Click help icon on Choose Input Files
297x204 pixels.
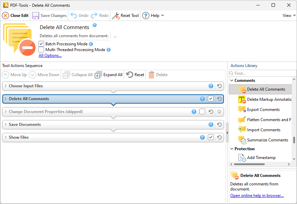pos(211,86)
